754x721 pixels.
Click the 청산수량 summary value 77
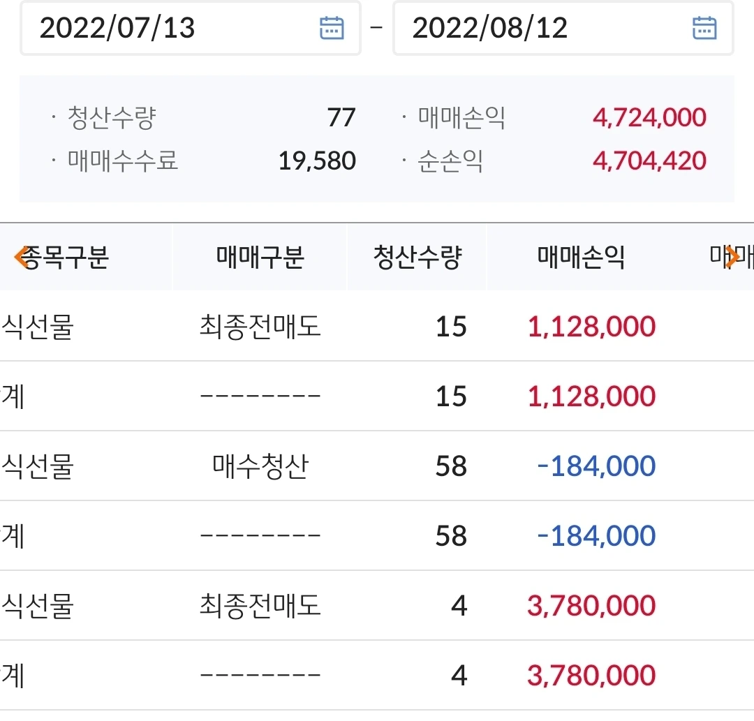click(341, 117)
